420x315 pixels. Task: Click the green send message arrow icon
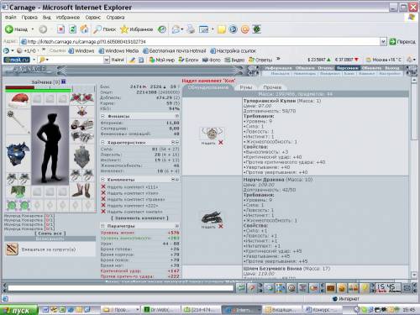[x=241, y=288]
